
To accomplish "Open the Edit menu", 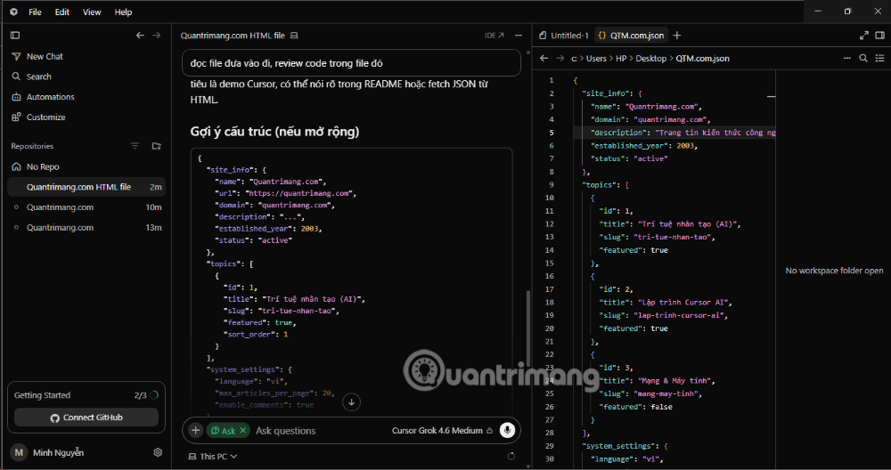I will 62,12.
